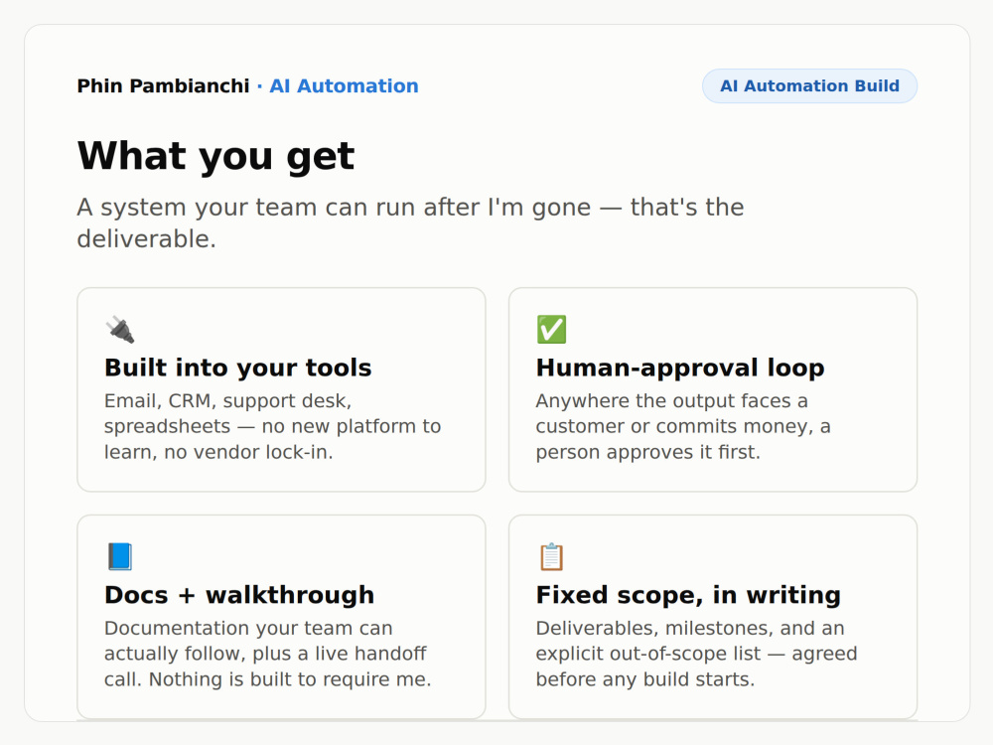The image size is (993, 745).
Task: Click the Phin Pambianchi name
Action: coord(164,86)
